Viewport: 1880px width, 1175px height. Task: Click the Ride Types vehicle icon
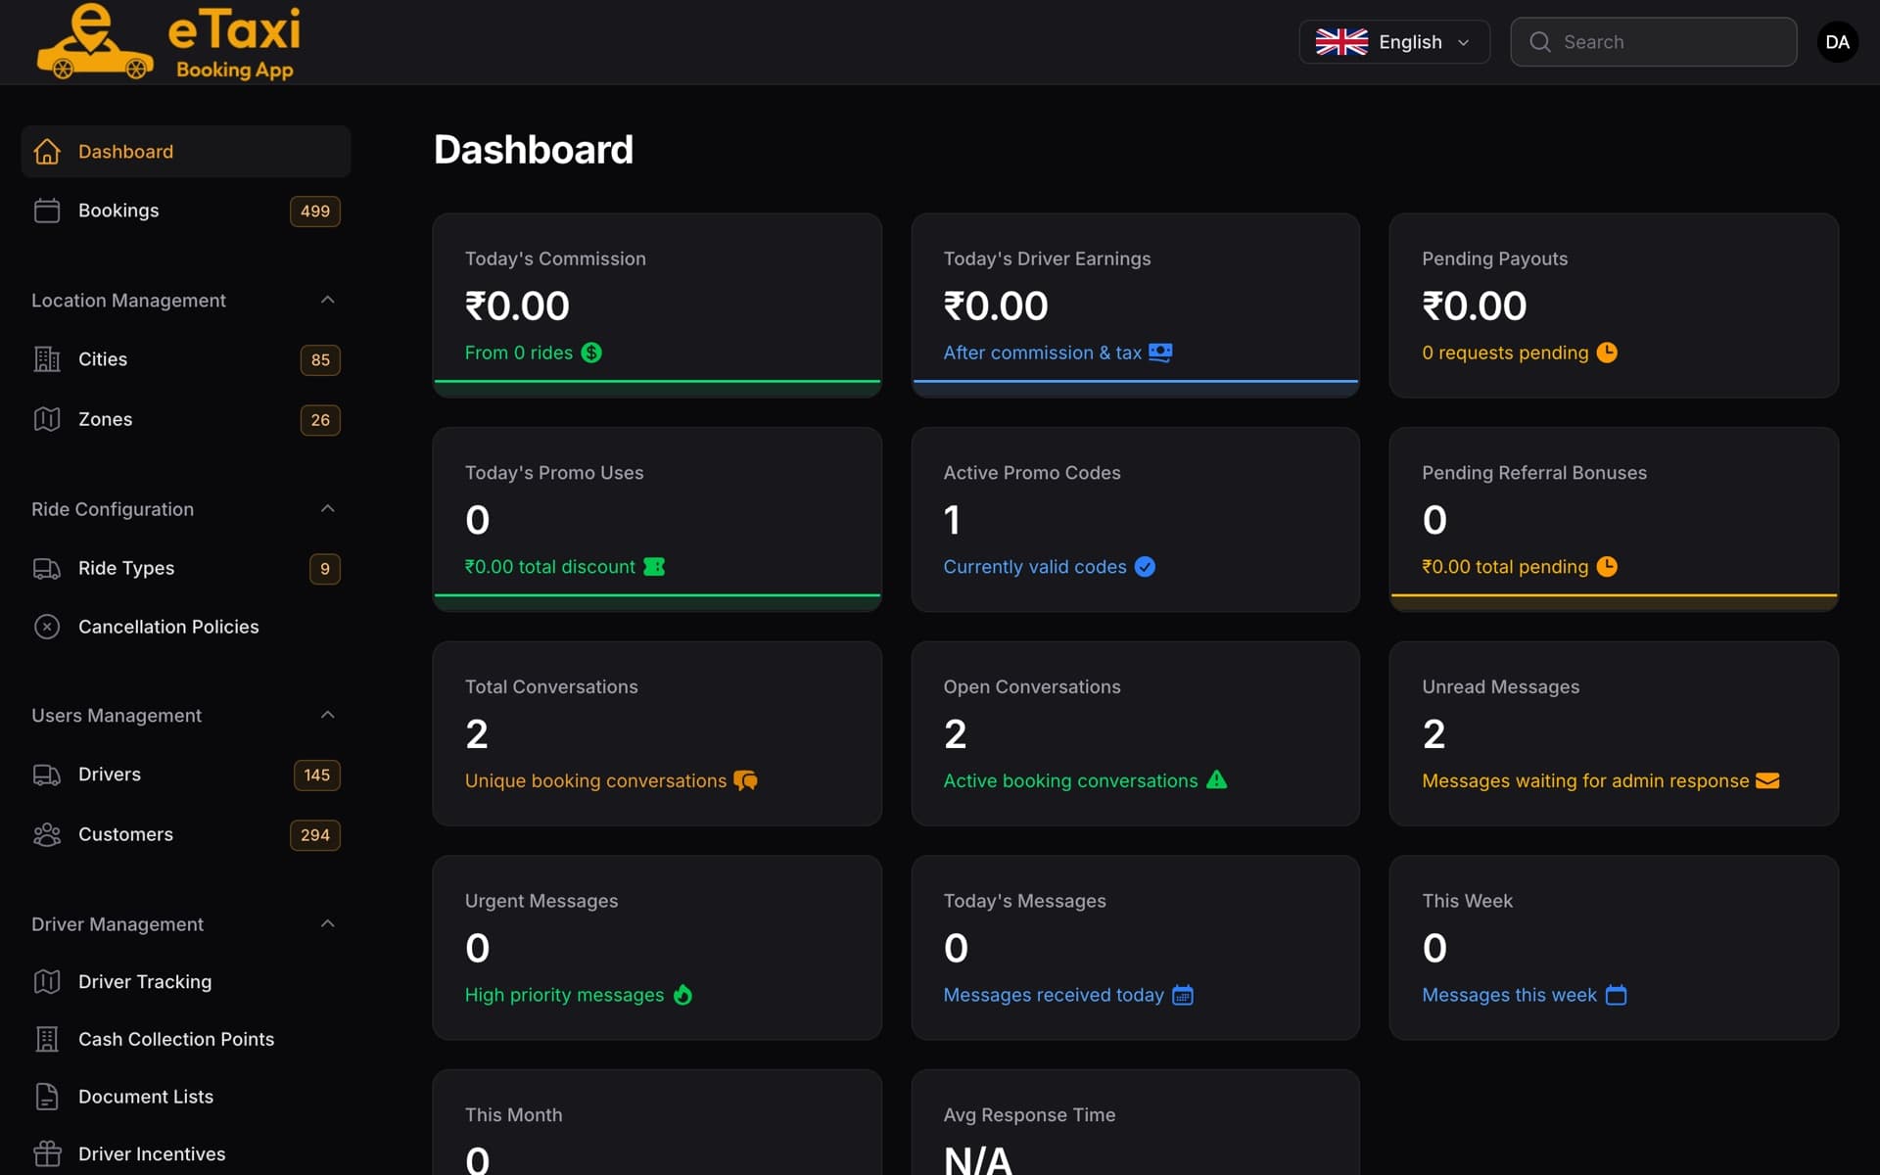pos(47,568)
